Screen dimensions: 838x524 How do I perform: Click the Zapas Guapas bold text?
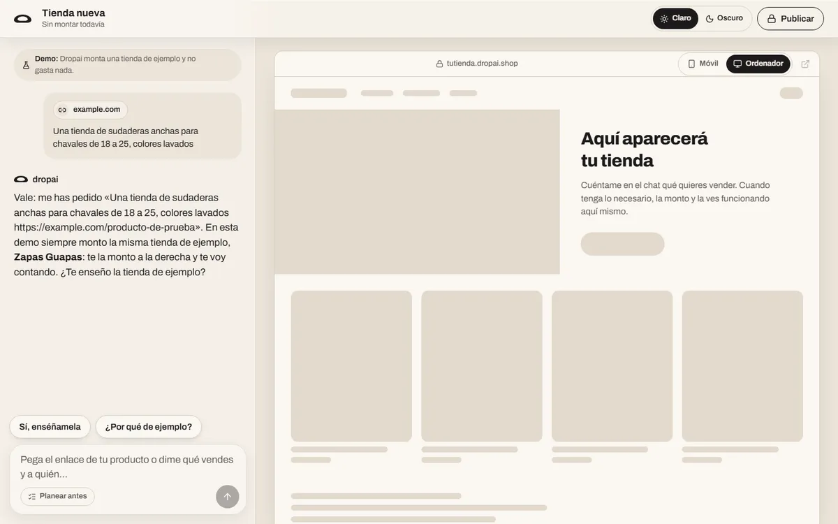[x=48, y=257]
